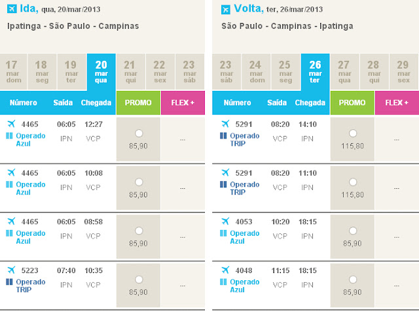Open return date tab 25 mar seg

pos(284,72)
